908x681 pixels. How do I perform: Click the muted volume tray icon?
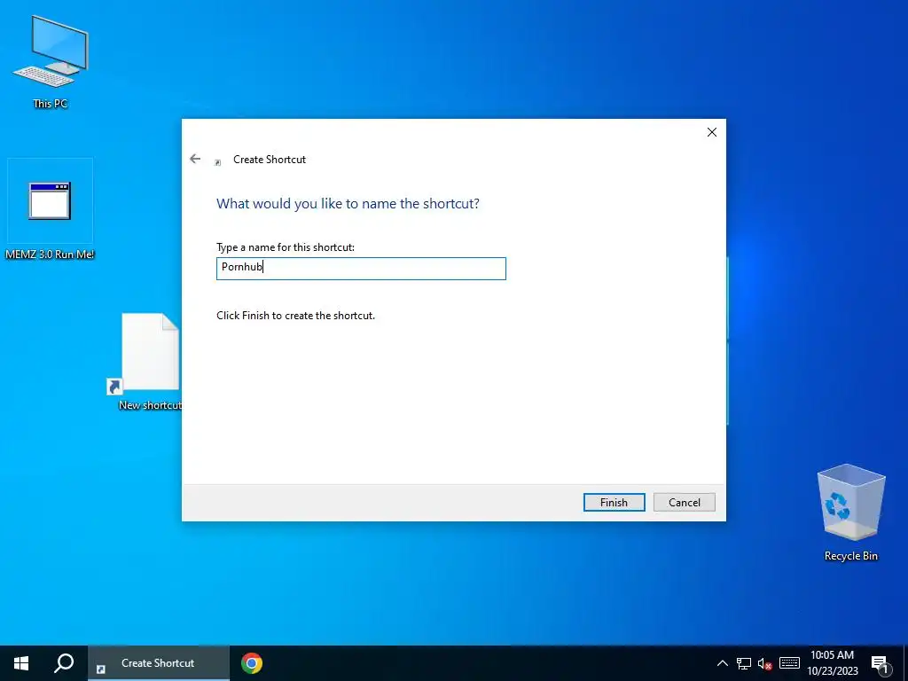(x=765, y=663)
